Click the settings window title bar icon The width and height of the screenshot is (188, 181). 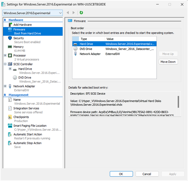(3, 5)
